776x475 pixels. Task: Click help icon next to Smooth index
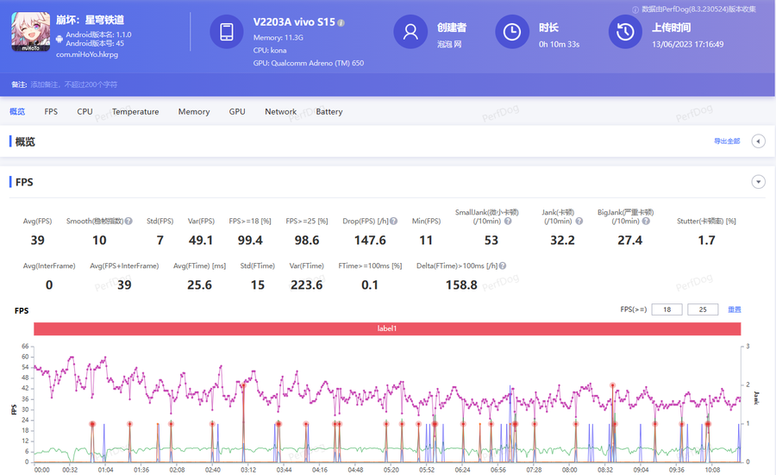128,222
